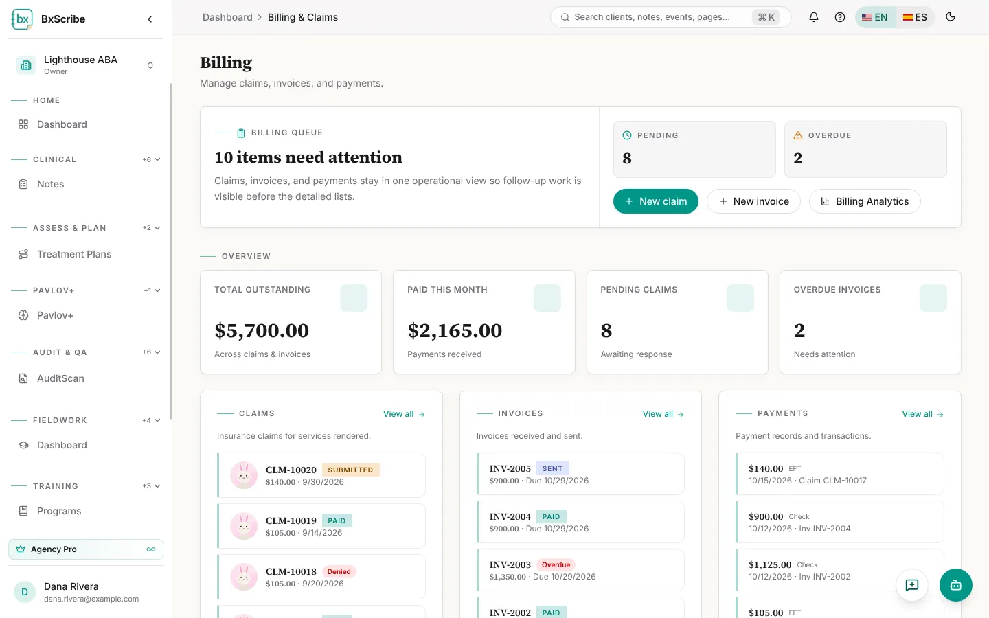Open the help question mark icon
The image size is (989, 618).
[x=840, y=17]
